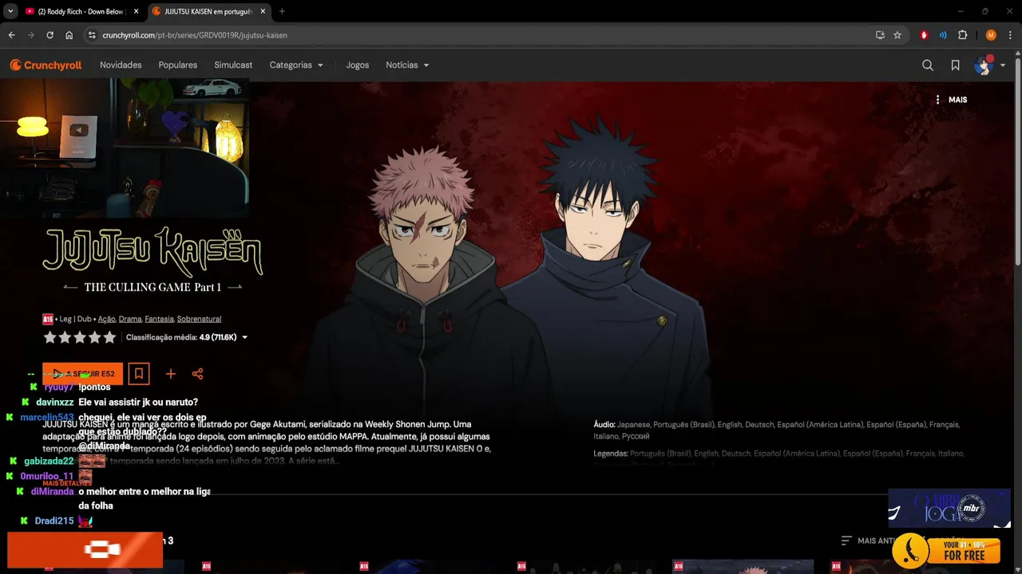Click the YOUR $1 + 10% FOR FREE banner
The width and height of the screenshot is (1022, 574).
pos(946,550)
